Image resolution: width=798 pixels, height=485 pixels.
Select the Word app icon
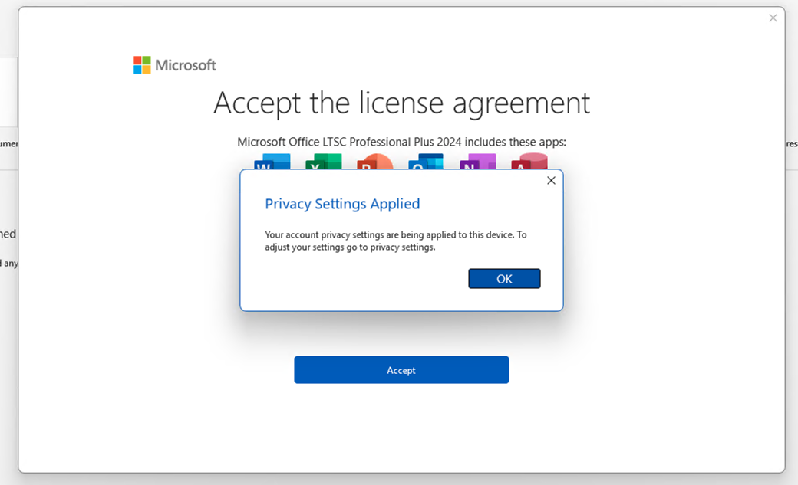[271, 163]
